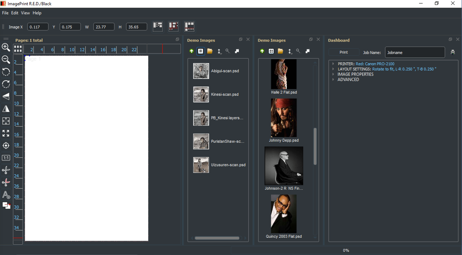Image resolution: width=462 pixels, height=255 pixels.
Task: Click black-white squares icon in left Demo Images
Action: (237, 51)
